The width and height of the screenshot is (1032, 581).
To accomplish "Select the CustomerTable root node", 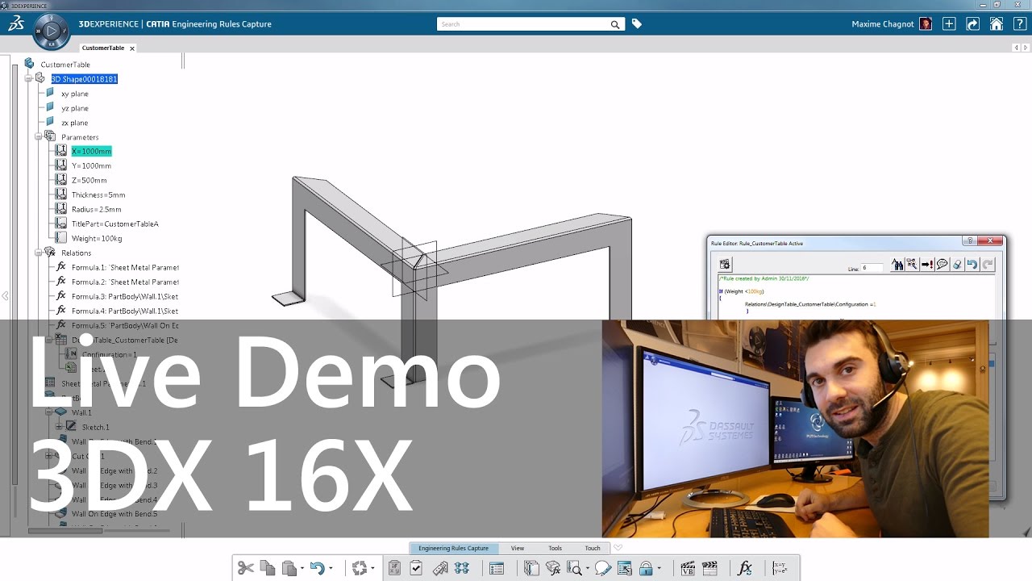I will pos(65,65).
